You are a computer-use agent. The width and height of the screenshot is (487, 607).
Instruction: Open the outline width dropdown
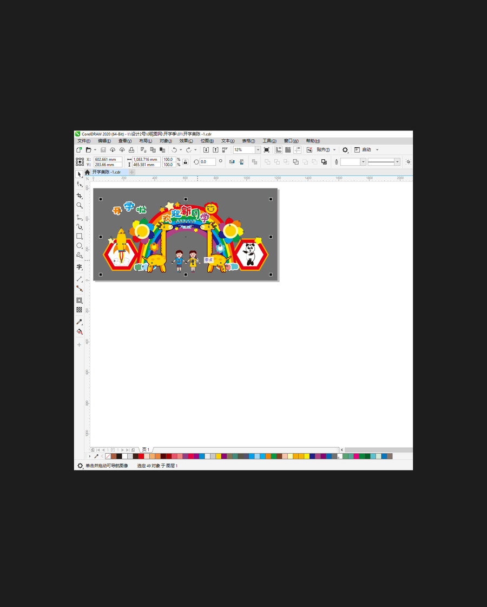pyautogui.click(x=363, y=162)
